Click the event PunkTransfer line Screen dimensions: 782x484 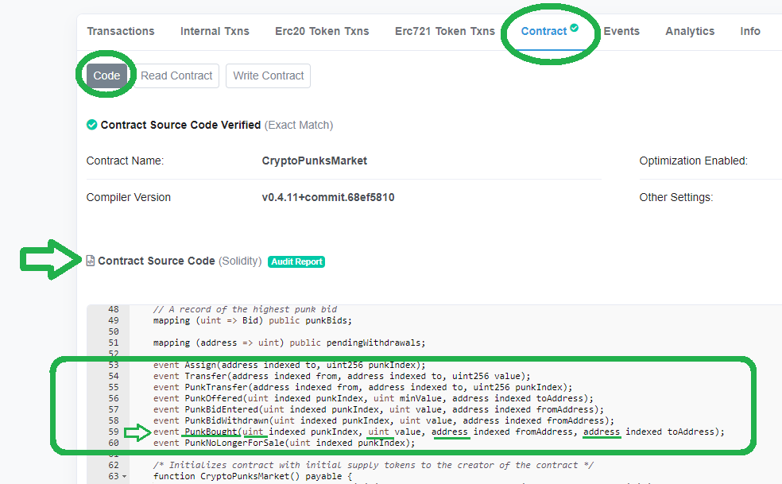[362, 387]
